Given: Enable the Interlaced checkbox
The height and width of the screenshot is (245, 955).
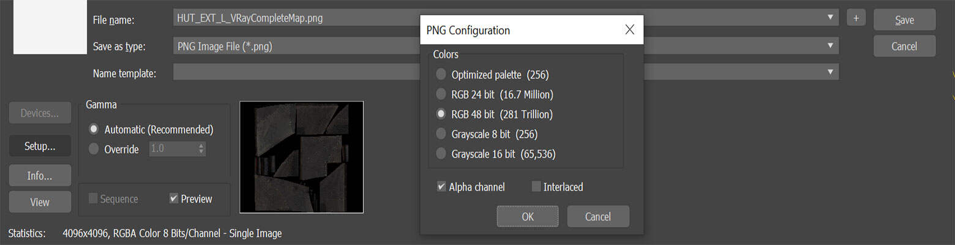Looking at the screenshot, I should 536,187.
